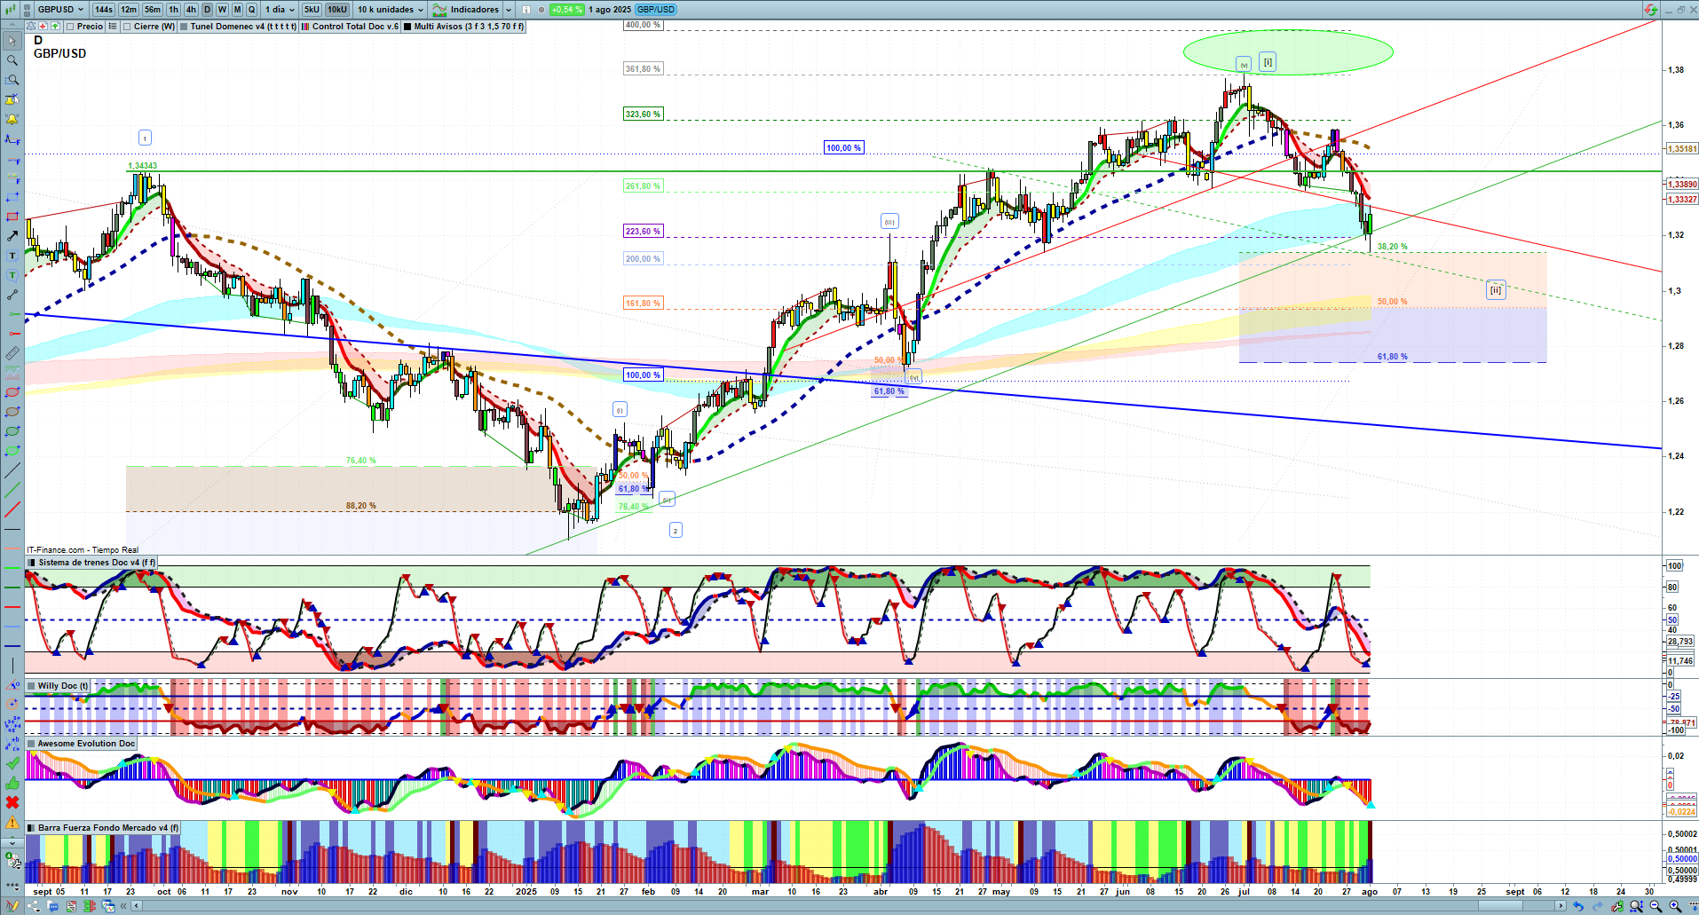
Task: Toggle the 10kU units button
Action: tap(337, 10)
